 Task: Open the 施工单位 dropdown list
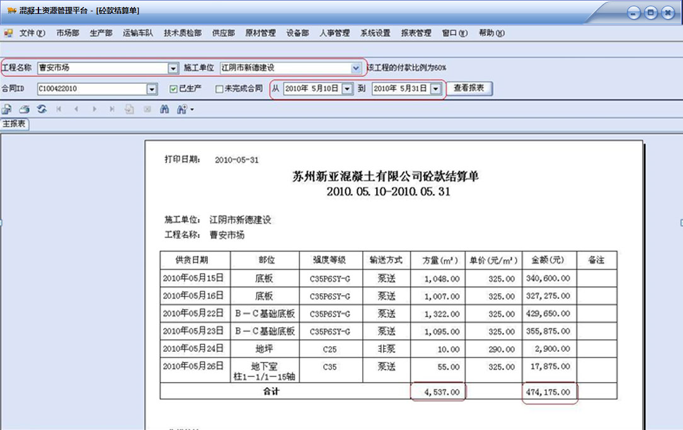(x=356, y=67)
